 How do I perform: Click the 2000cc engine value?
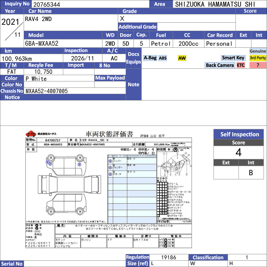click(188, 44)
